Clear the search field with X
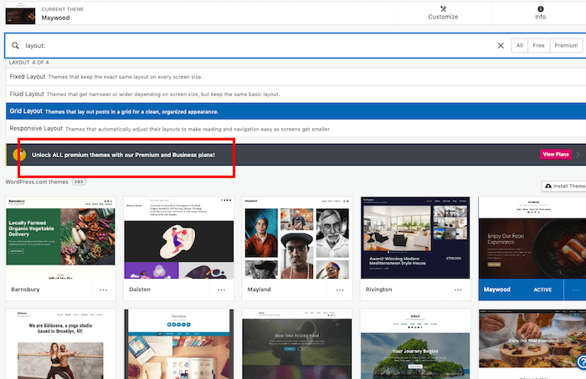The image size is (586, 379). pyautogui.click(x=501, y=45)
